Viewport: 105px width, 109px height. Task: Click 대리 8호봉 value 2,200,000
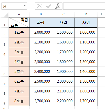63,101
